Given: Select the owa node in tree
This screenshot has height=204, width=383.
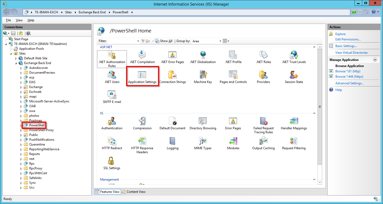Looking at the screenshot, I should [32, 111].
